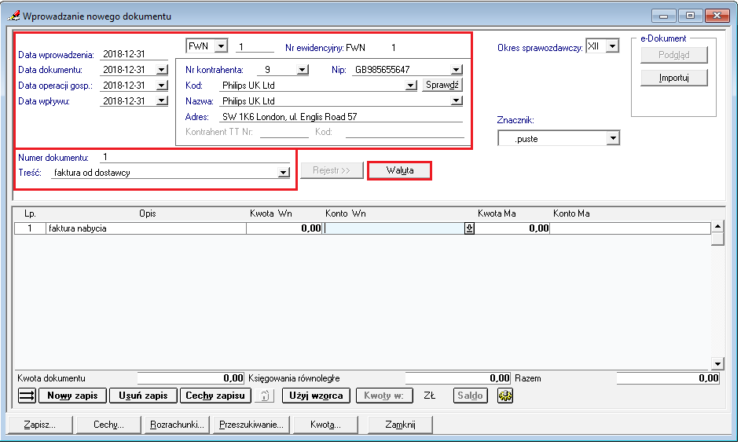The image size is (741, 445).
Task: Open the Znacznik dropdown showing .puste
Action: tap(613, 138)
